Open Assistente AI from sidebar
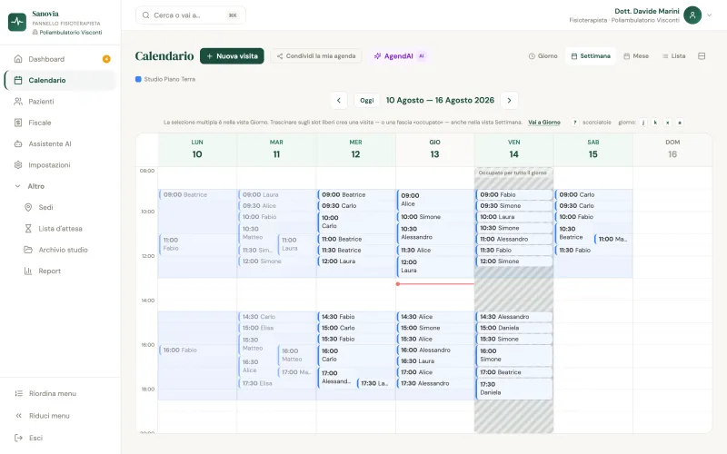 click(x=60, y=143)
